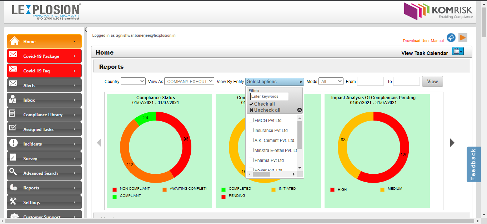The image size is (487, 224).
Task: Click the Inbox person icon
Action: (x=13, y=100)
